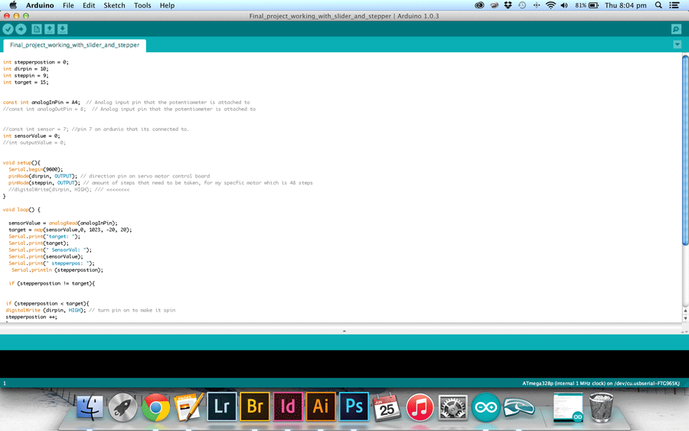The image size is (689, 431).
Task: Launch Adobe Bridge (Br) from Dock
Action: [255, 407]
